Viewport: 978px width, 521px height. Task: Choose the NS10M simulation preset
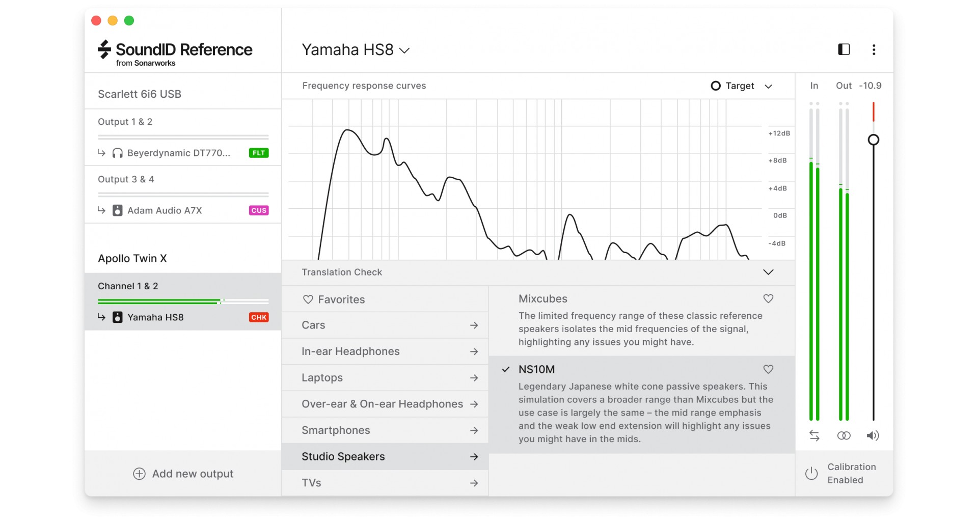pyautogui.click(x=642, y=404)
